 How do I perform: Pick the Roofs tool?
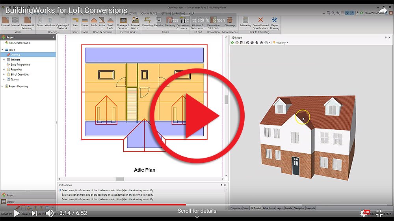click(x=94, y=22)
